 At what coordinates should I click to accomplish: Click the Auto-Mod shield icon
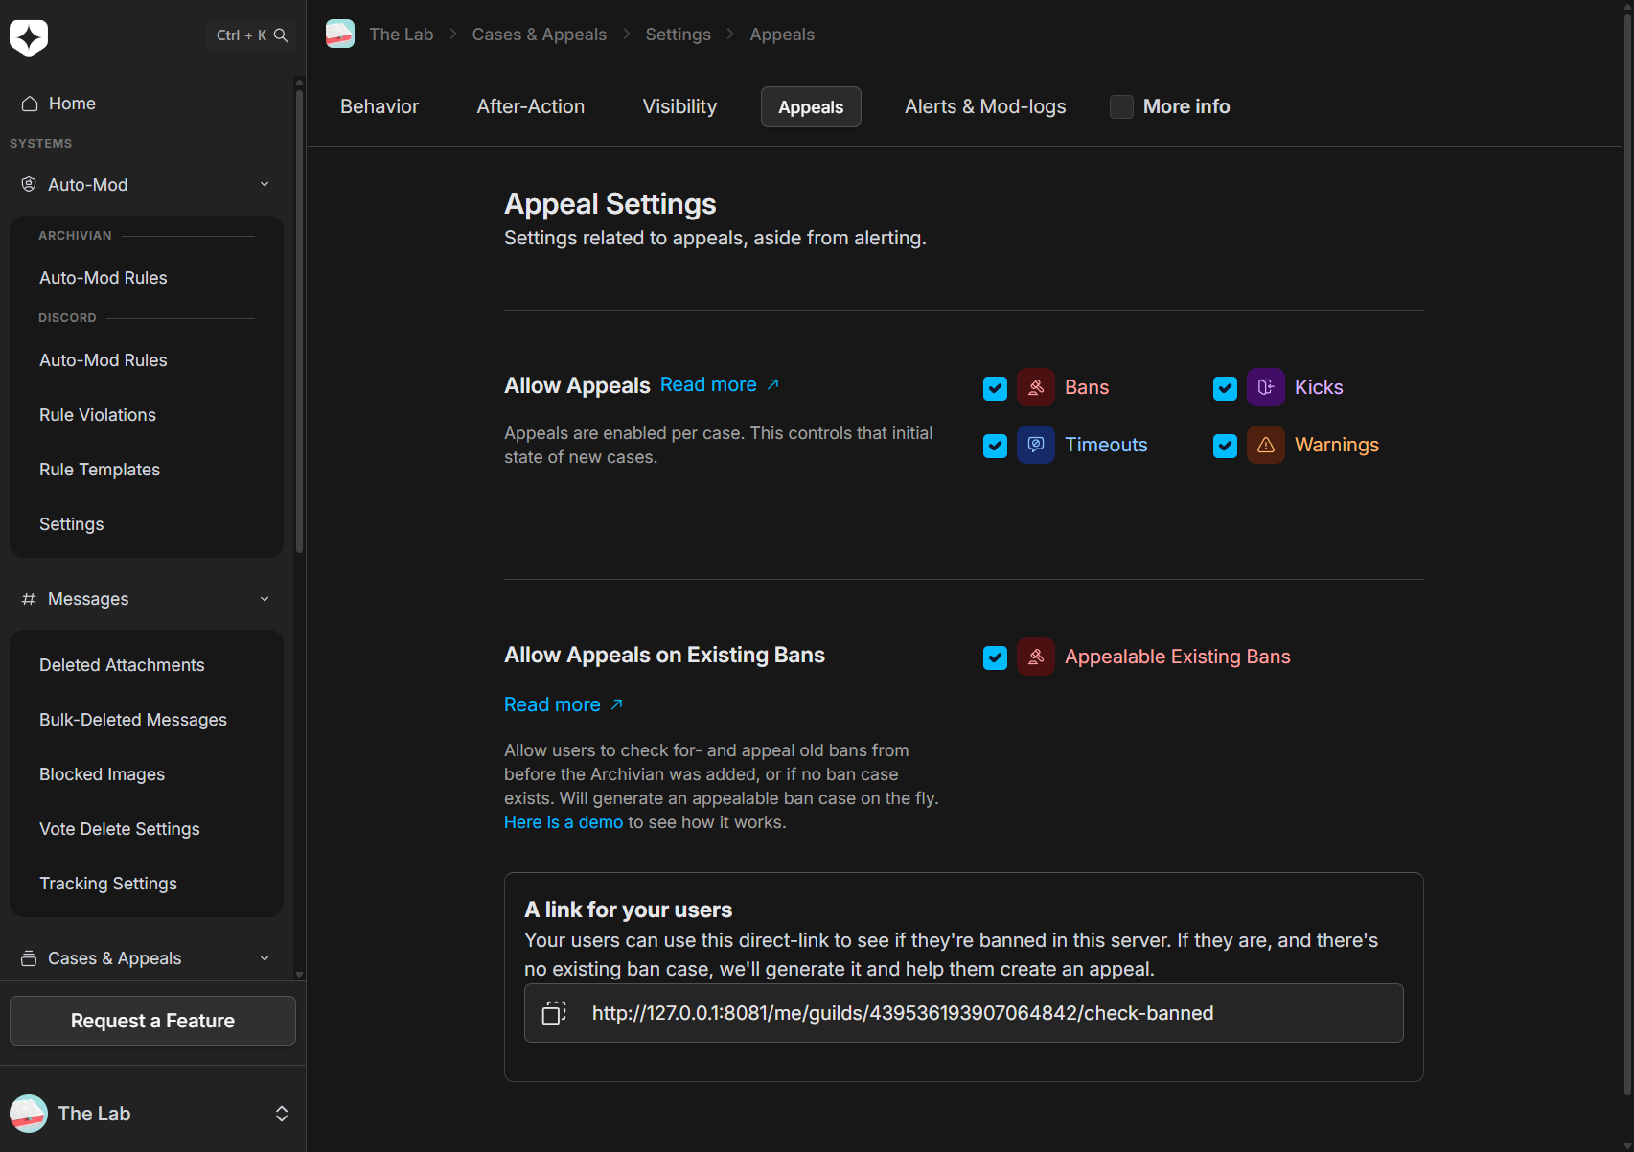[29, 184]
